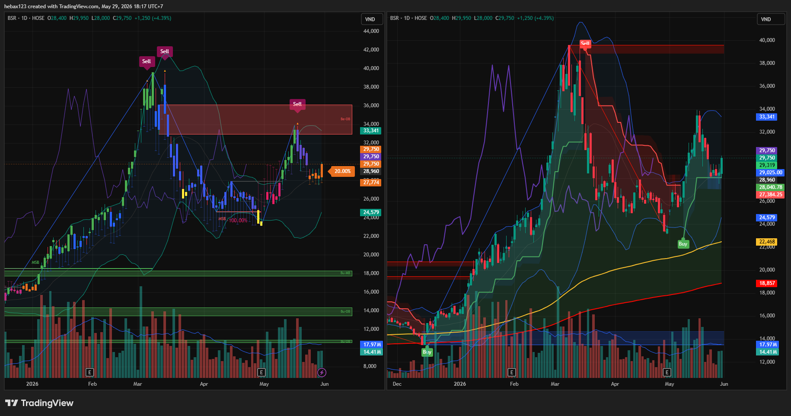Select the Sell signal above the May high, left chart
Viewport: 791px width, 416px height.
(x=297, y=104)
